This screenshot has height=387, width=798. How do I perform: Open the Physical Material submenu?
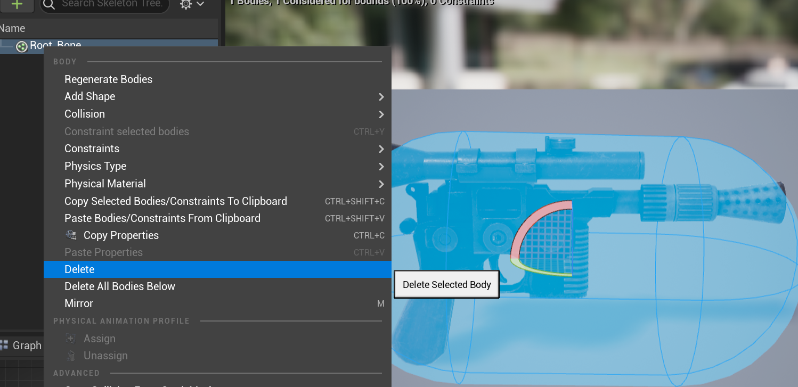(x=217, y=184)
